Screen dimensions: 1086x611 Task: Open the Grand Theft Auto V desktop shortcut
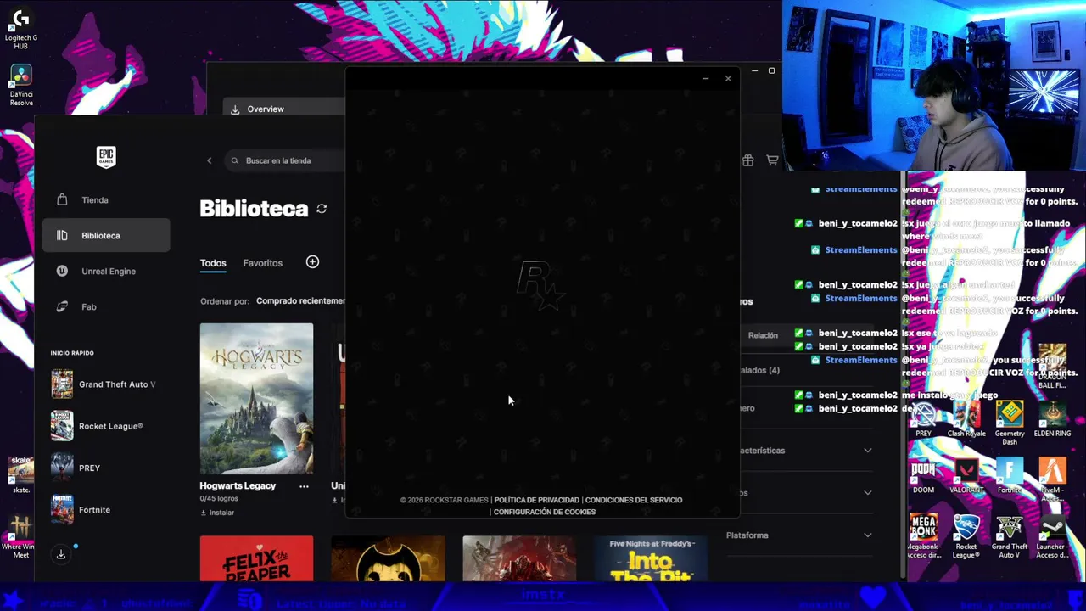pos(1010,536)
